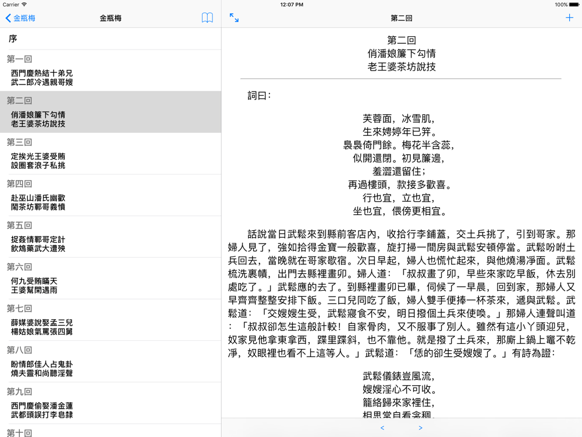Tap the subtitle 老王婆茶坊說技
This screenshot has width=582, height=437.
click(401, 67)
